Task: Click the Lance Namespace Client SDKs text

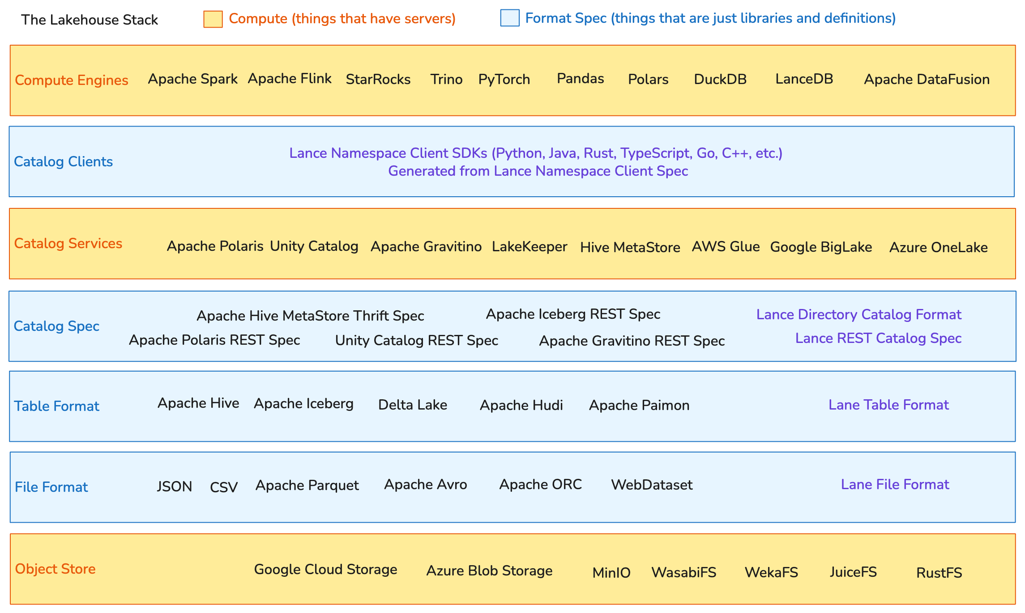Action: click(x=535, y=153)
